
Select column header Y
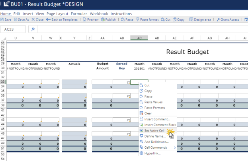[74, 38]
